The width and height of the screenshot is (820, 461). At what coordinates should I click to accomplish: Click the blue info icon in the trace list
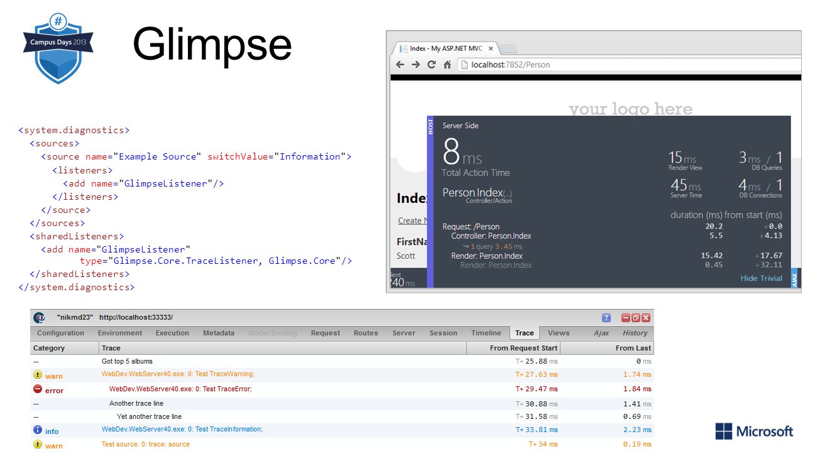coord(38,430)
